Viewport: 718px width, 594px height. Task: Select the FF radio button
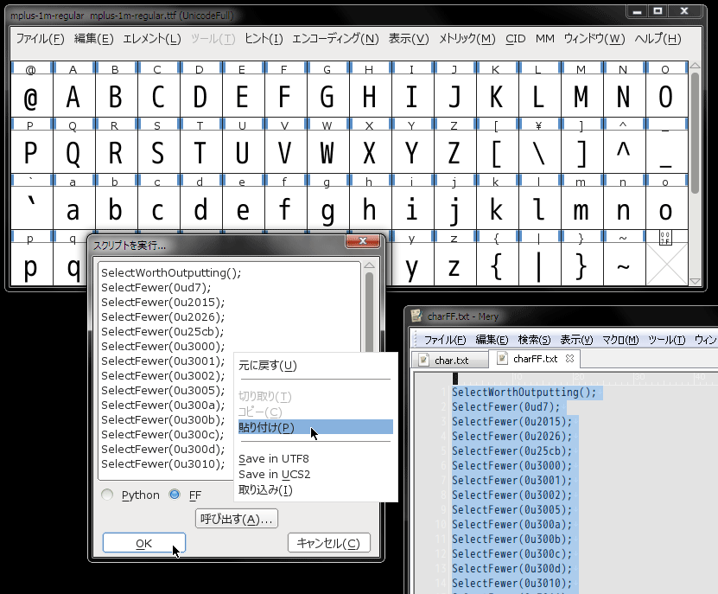coord(175,495)
